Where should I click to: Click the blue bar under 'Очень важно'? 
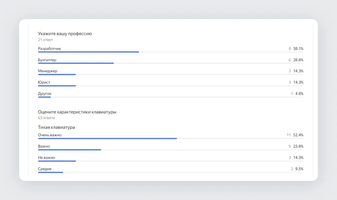108,138
